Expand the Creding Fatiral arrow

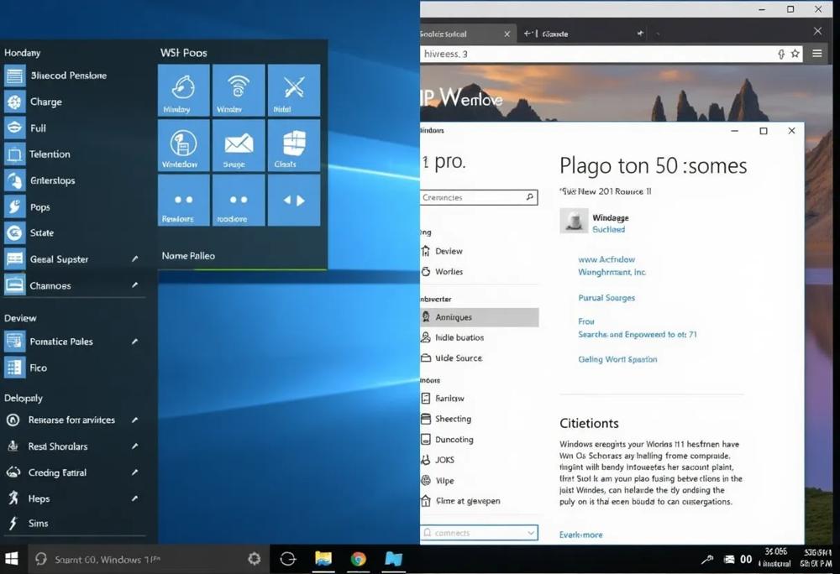[134, 472]
